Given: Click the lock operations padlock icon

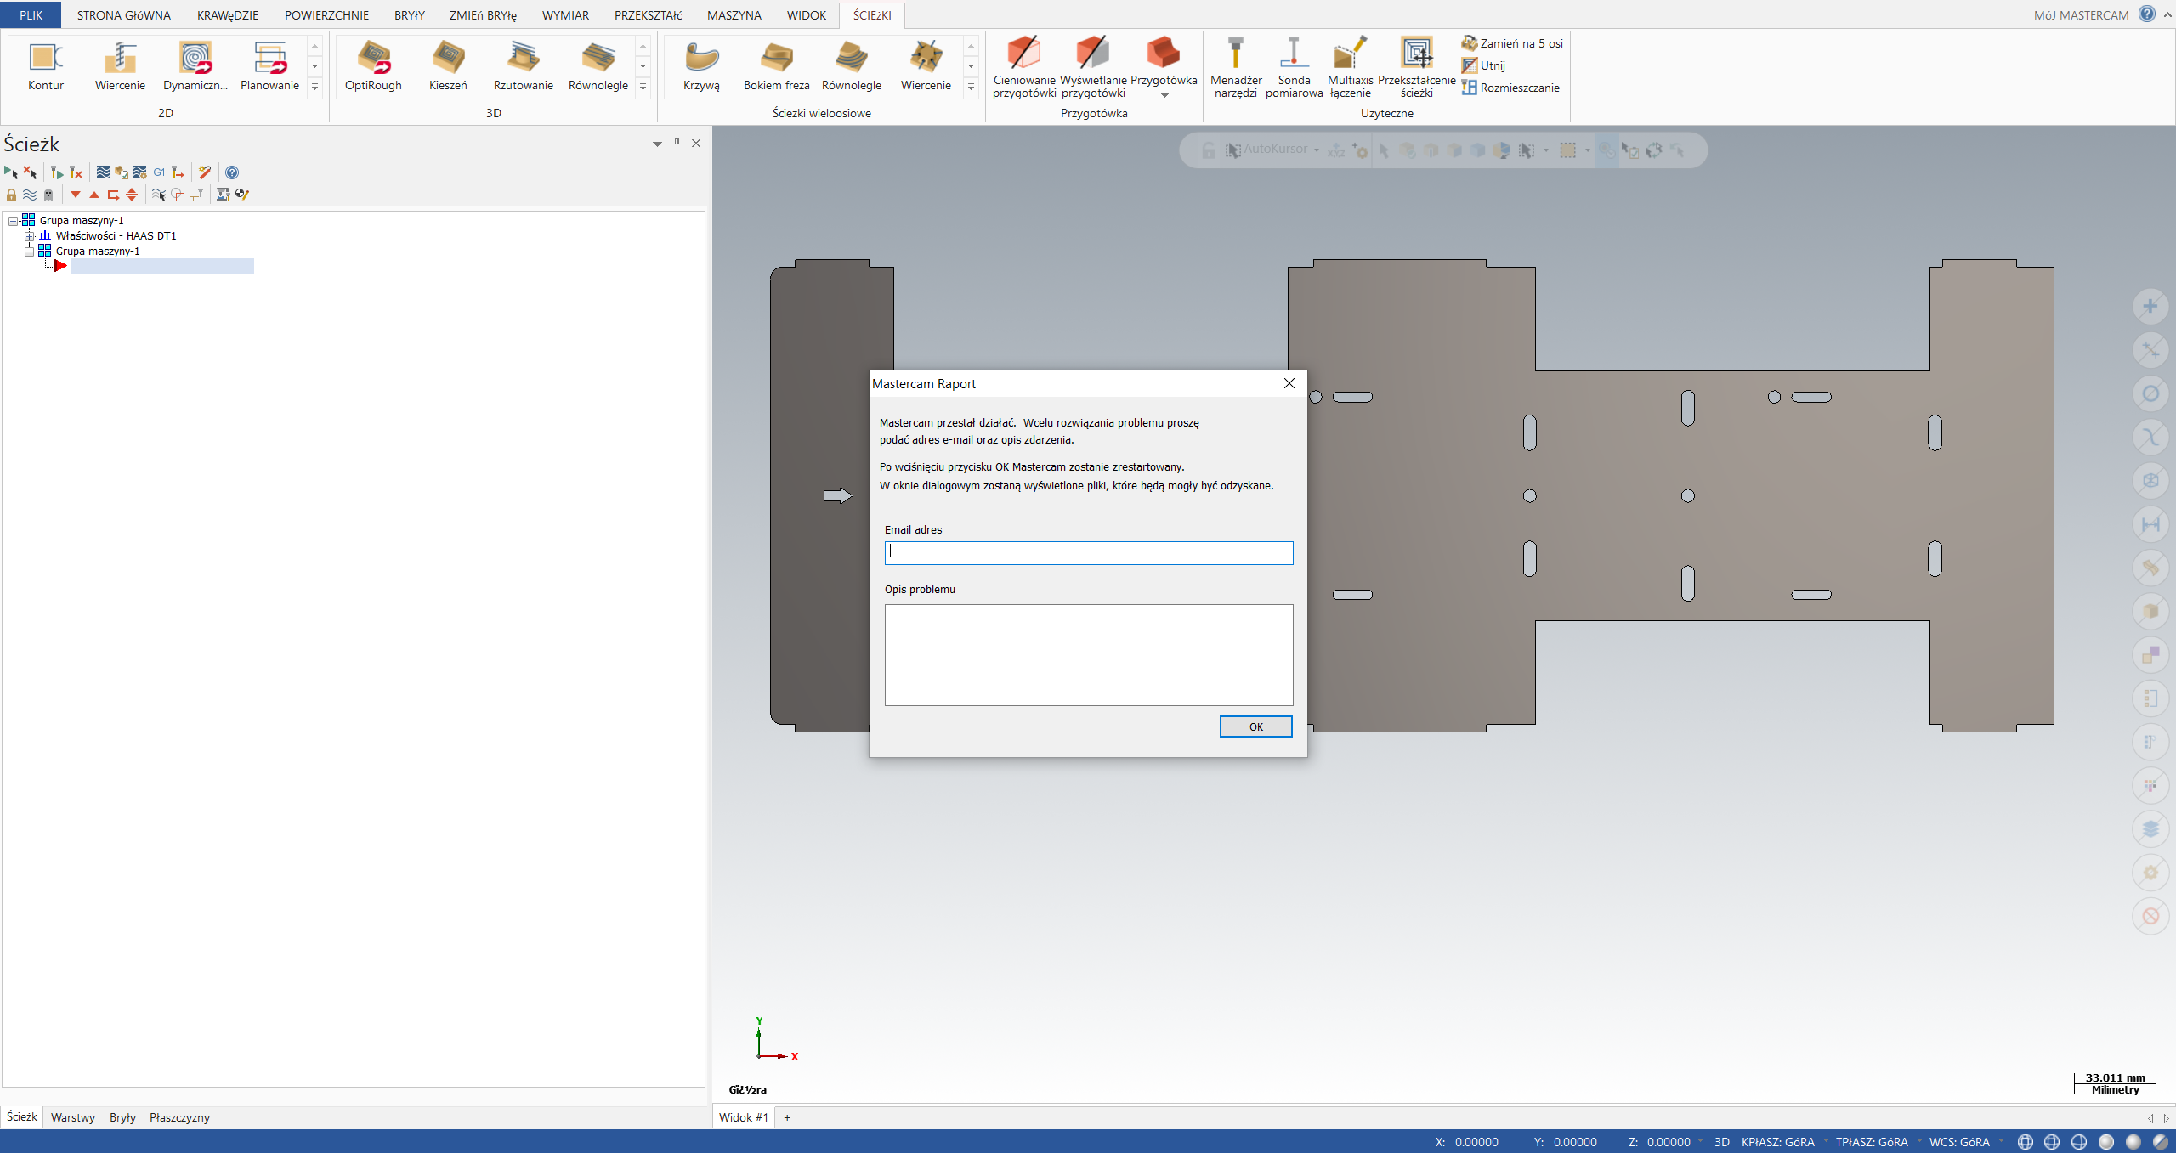Looking at the screenshot, I should pyautogui.click(x=11, y=195).
